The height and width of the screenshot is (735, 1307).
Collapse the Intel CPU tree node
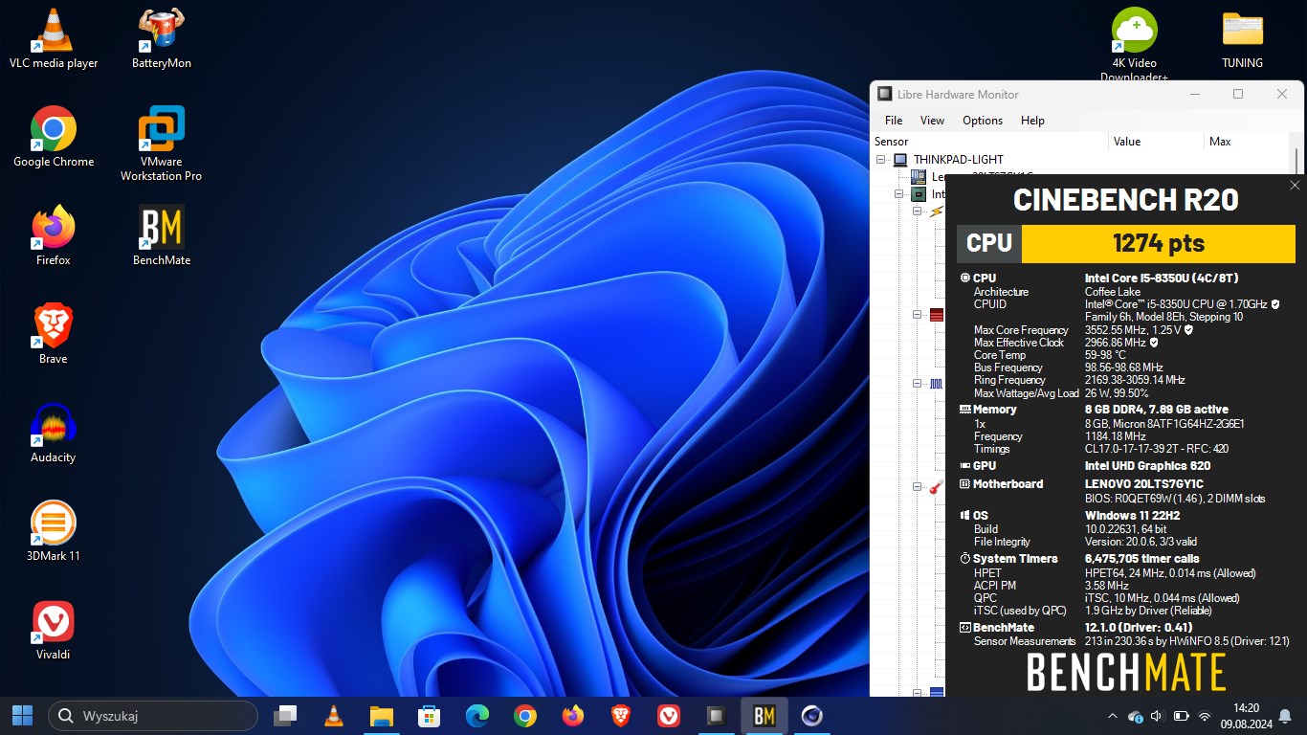(x=899, y=194)
